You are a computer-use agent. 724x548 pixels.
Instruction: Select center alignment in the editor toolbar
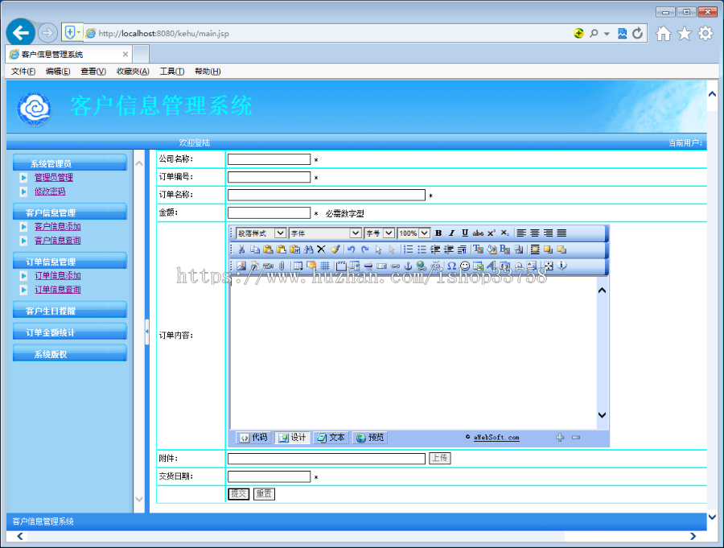point(535,233)
